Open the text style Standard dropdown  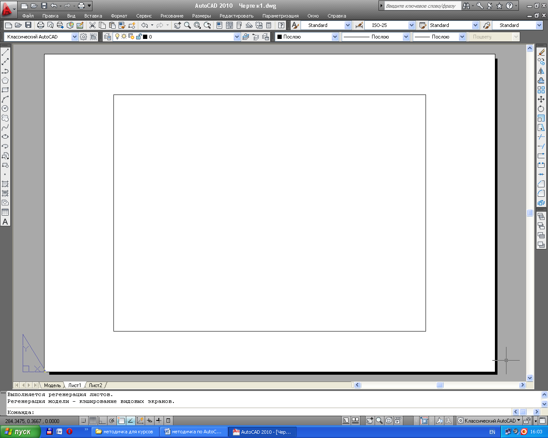348,25
